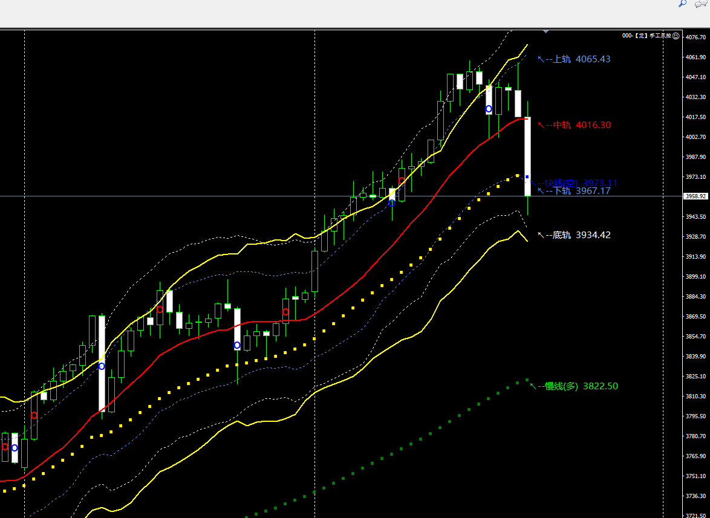
Task: Click the 上轨 4065.43 label
Action: coord(581,59)
